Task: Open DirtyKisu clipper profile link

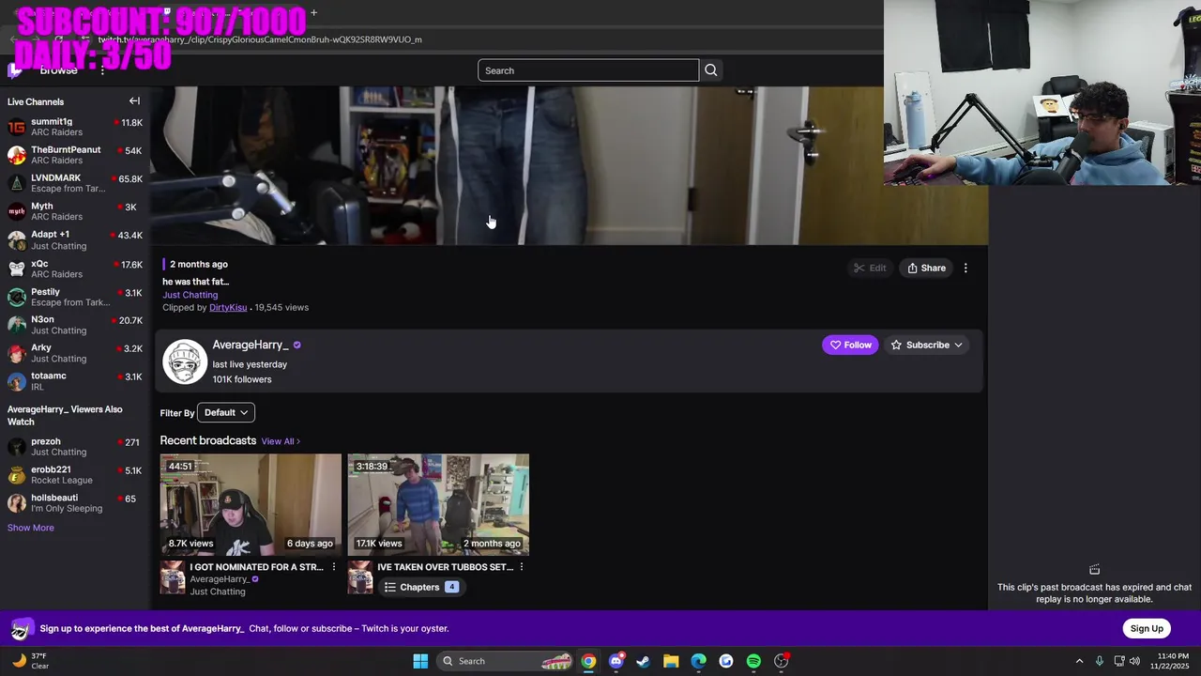Action: tap(228, 308)
